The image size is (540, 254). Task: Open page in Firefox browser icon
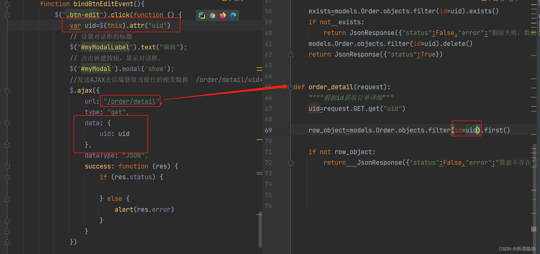tap(223, 15)
